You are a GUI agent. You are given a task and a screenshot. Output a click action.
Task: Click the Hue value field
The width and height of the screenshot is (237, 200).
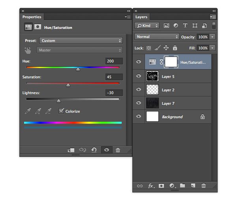click(114, 61)
